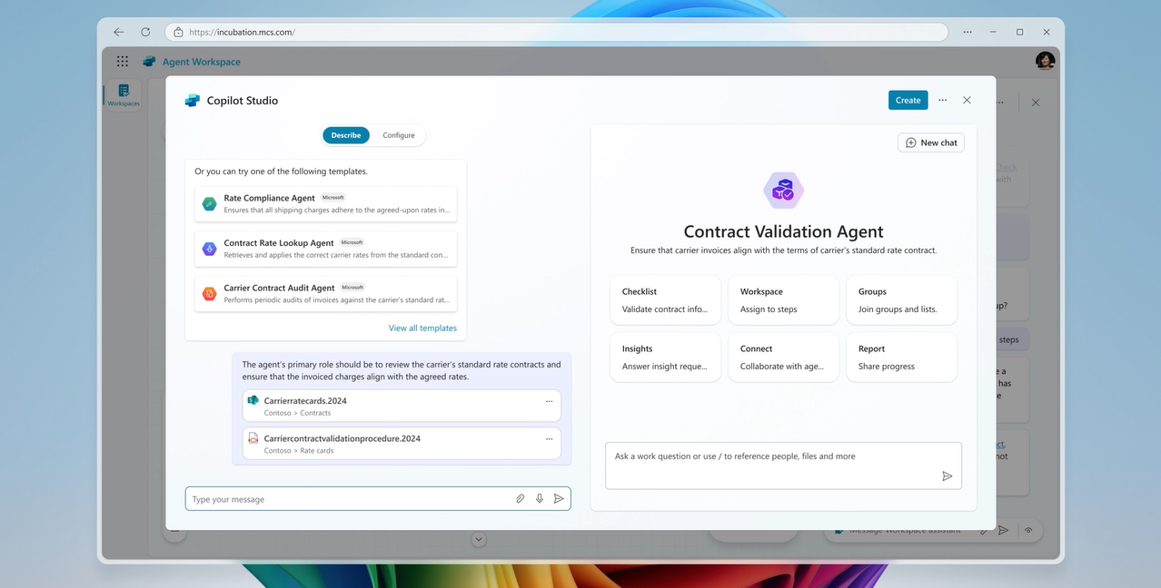Select the Contract Rate Lookup Agent template
Image resolution: width=1161 pixels, height=588 pixels.
point(325,249)
